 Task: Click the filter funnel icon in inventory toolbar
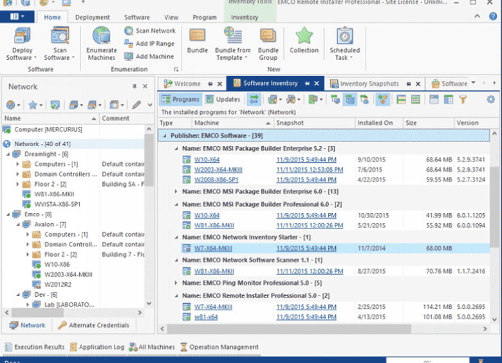click(463, 100)
